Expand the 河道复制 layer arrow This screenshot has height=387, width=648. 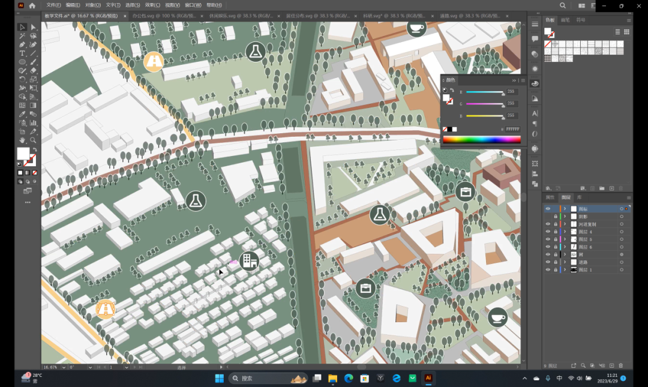click(x=565, y=224)
